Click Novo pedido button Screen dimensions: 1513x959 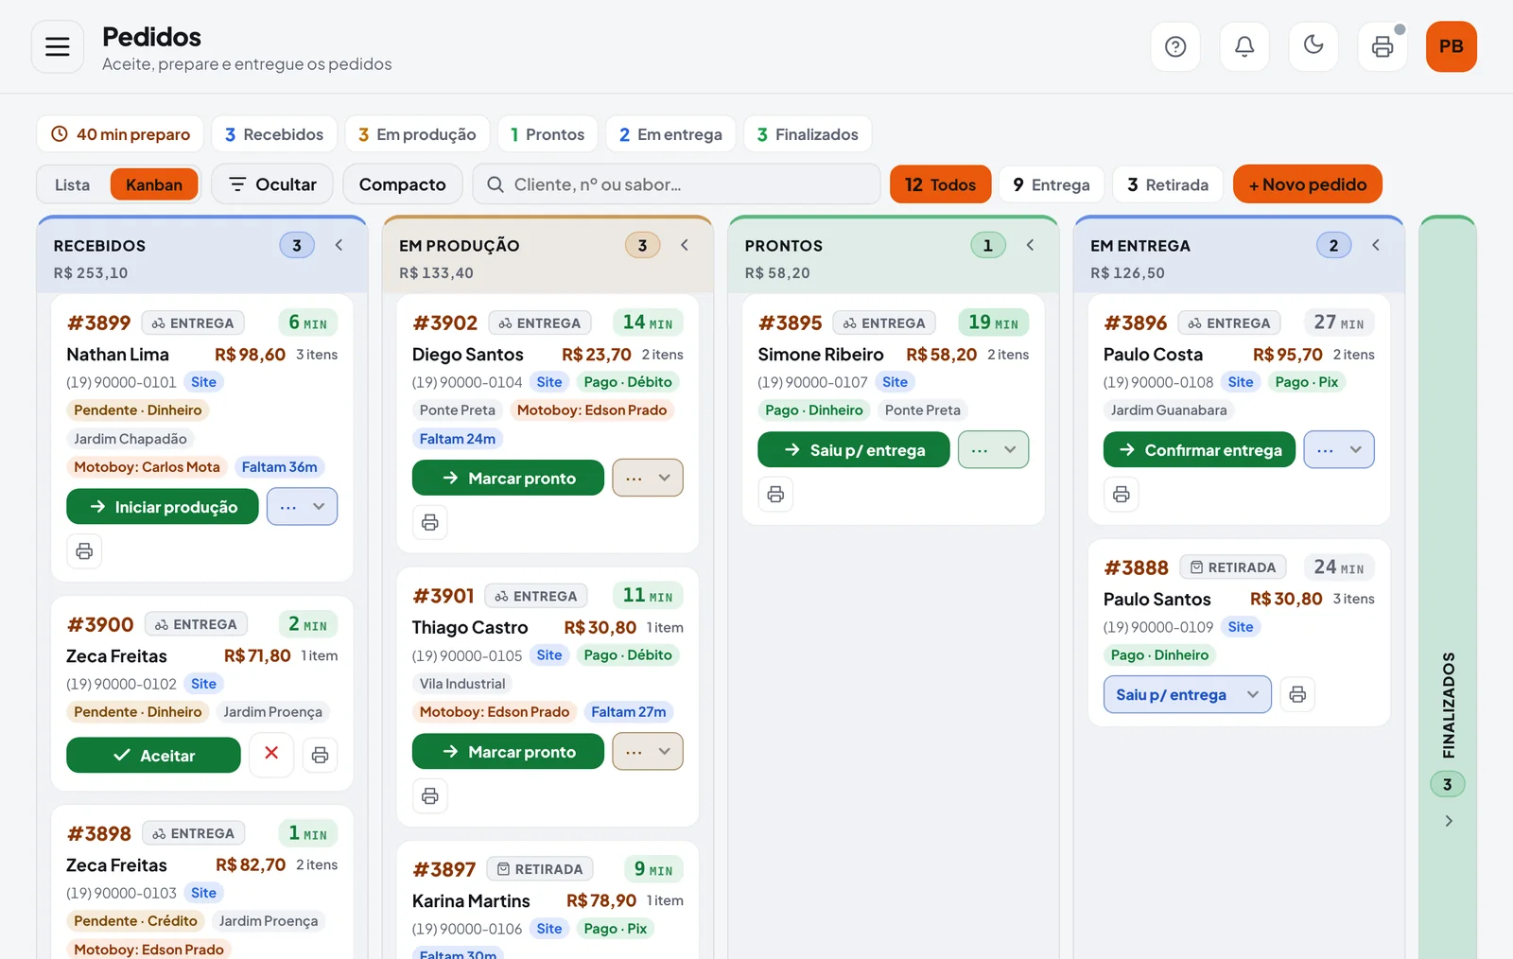1308,184
